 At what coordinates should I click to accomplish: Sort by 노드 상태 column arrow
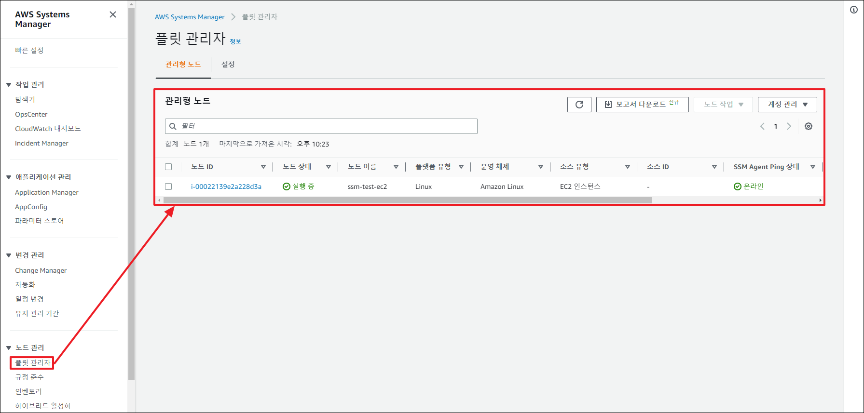tap(329, 167)
